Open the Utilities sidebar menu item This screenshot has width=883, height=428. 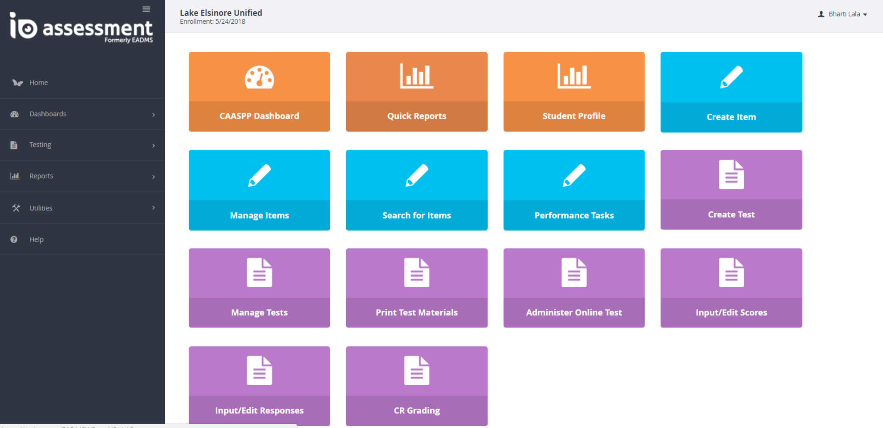point(41,208)
